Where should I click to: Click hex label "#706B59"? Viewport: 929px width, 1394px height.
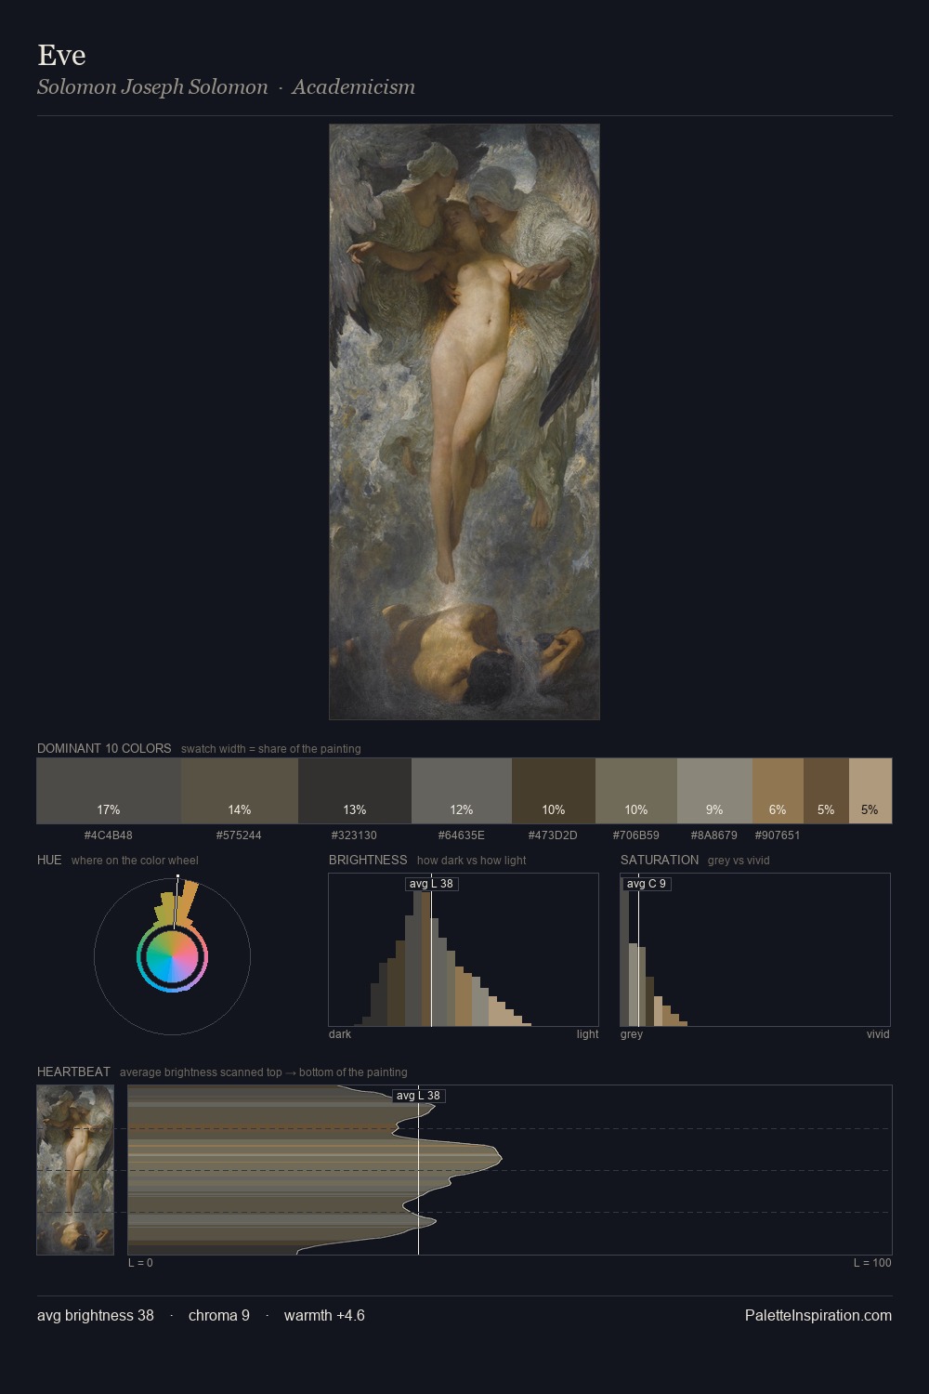636,835
